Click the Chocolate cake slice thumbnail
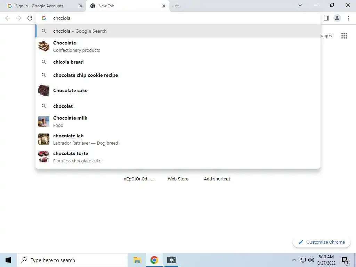This screenshot has height=267, width=356. (44, 90)
